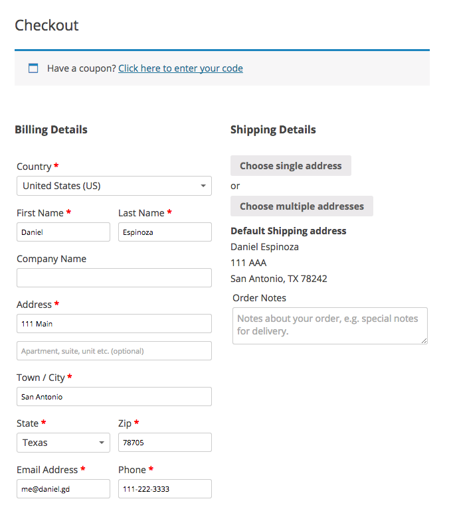Open the coupon code entry link
This screenshot has width=453, height=509.
tap(180, 68)
